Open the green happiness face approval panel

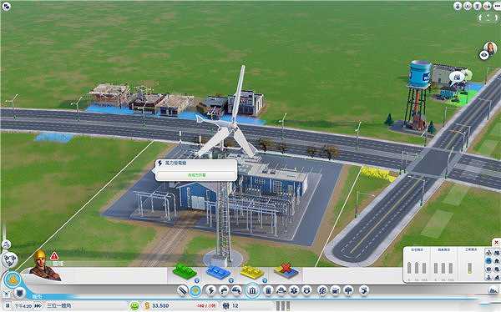(x=134, y=306)
